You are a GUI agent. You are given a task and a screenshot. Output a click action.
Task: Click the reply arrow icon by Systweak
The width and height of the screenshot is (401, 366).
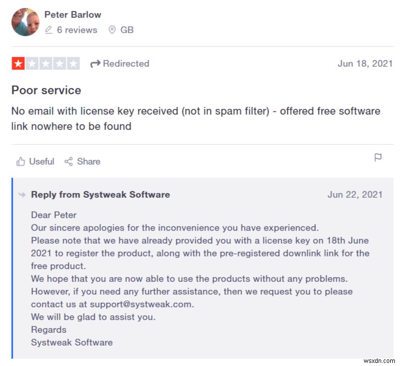point(22,195)
